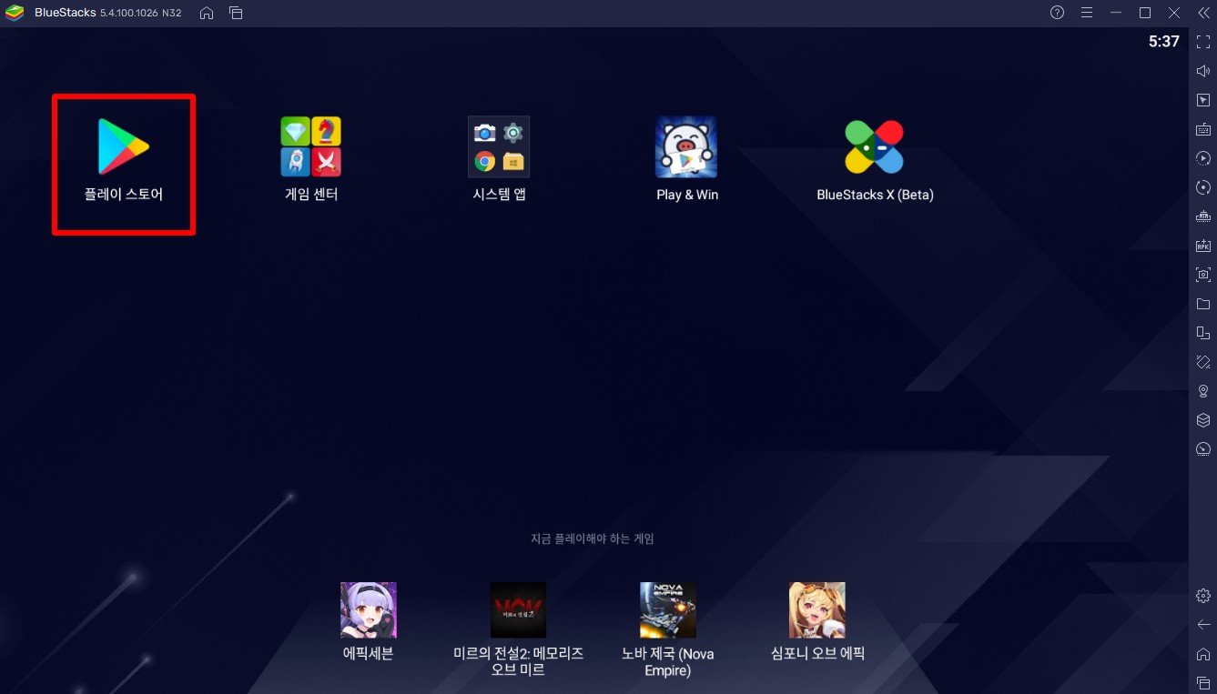The width and height of the screenshot is (1217, 694).
Task: Open recent apps icon at the sidebar bottom
Action: [1203, 682]
